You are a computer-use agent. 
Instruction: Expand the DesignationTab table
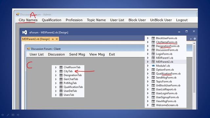(56, 75)
